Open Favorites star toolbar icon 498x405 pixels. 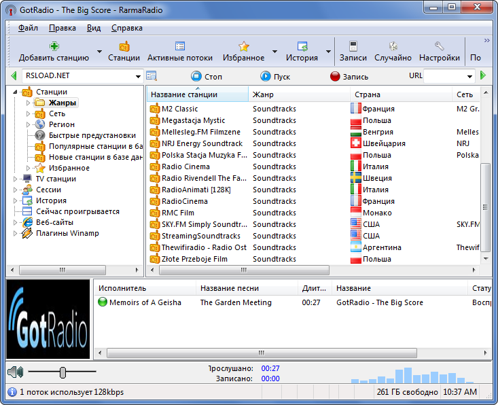pyautogui.click(x=244, y=46)
